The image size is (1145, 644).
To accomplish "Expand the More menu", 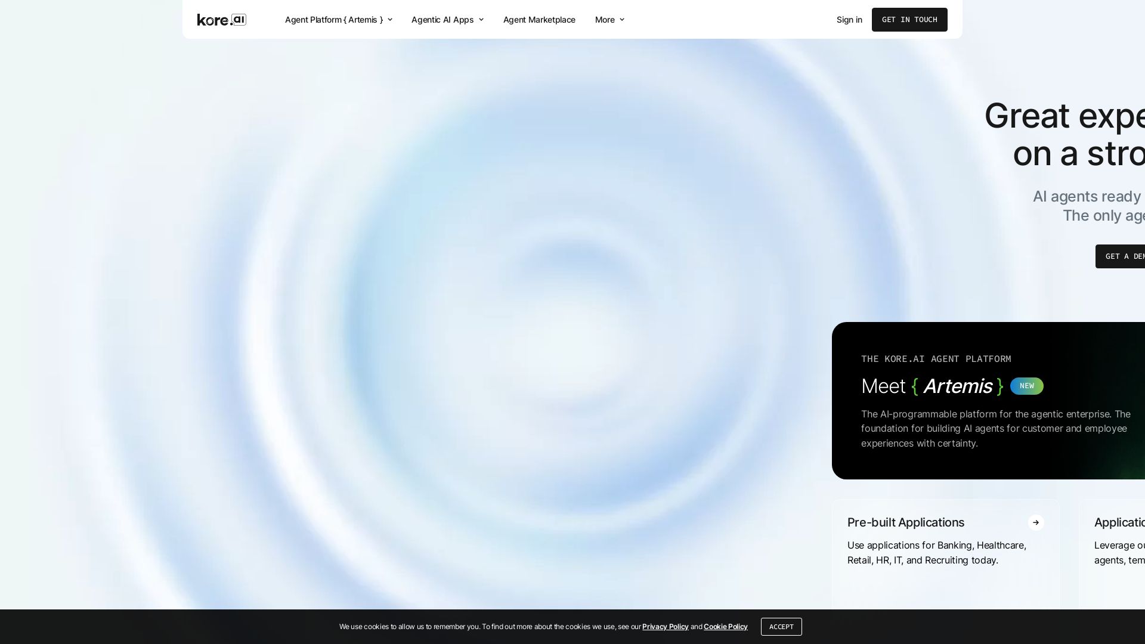I will coord(609,20).
